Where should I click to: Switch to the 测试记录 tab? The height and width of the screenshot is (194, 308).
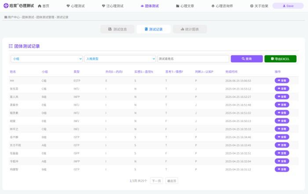154,29
